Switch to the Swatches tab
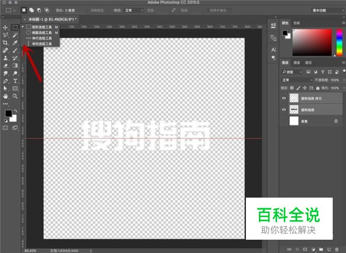This screenshot has height=253, width=346. 296,23
